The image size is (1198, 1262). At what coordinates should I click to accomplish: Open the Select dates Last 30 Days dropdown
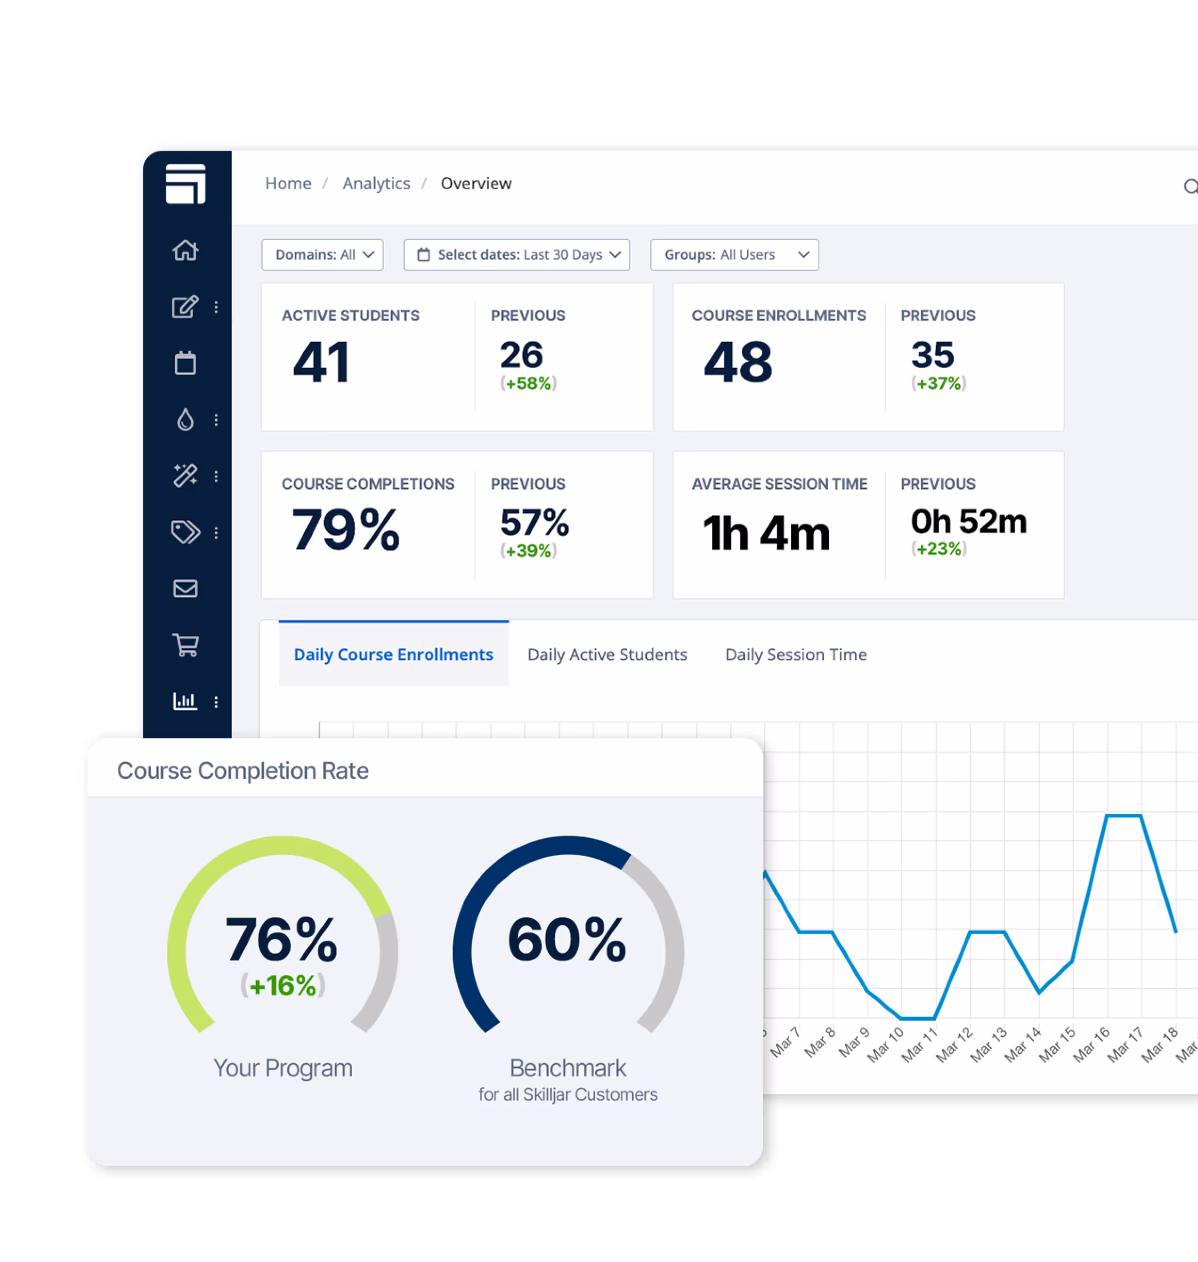tap(517, 255)
